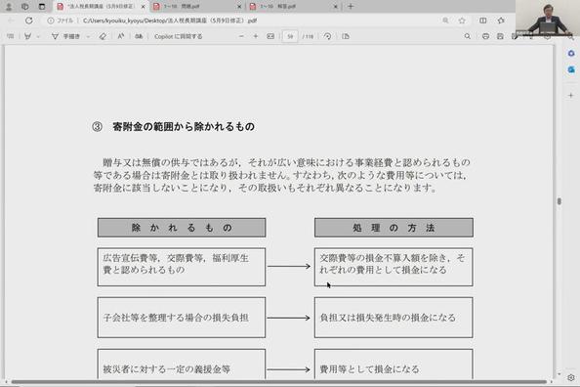Click the paragraph starting 贈与又は無償の供与
Image resolution: width=580 pixels, height=387 pixels.
coord(282,175)
